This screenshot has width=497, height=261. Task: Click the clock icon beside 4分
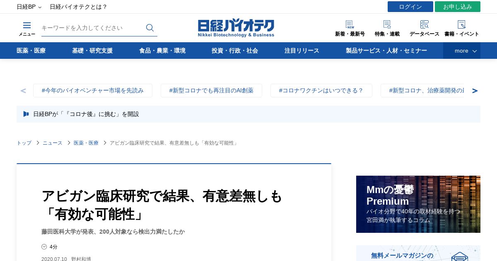44,247
